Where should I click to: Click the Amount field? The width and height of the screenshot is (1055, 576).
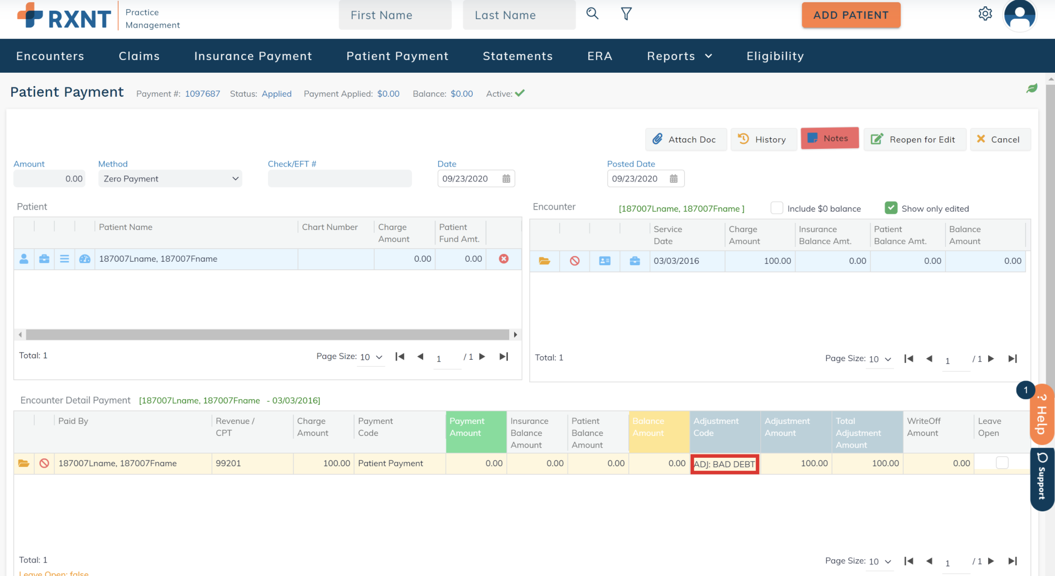point(49,179)
